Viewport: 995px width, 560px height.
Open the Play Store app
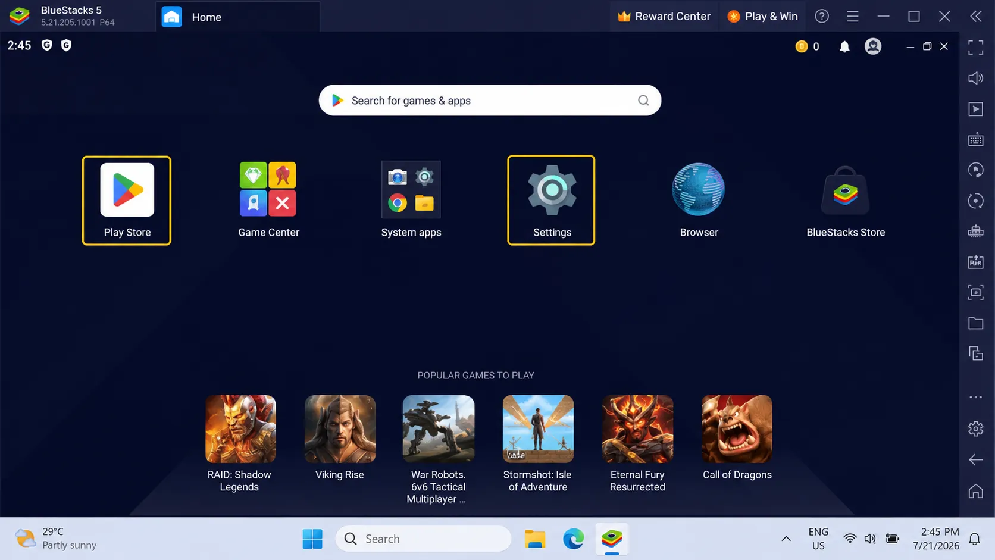point(127,200)
